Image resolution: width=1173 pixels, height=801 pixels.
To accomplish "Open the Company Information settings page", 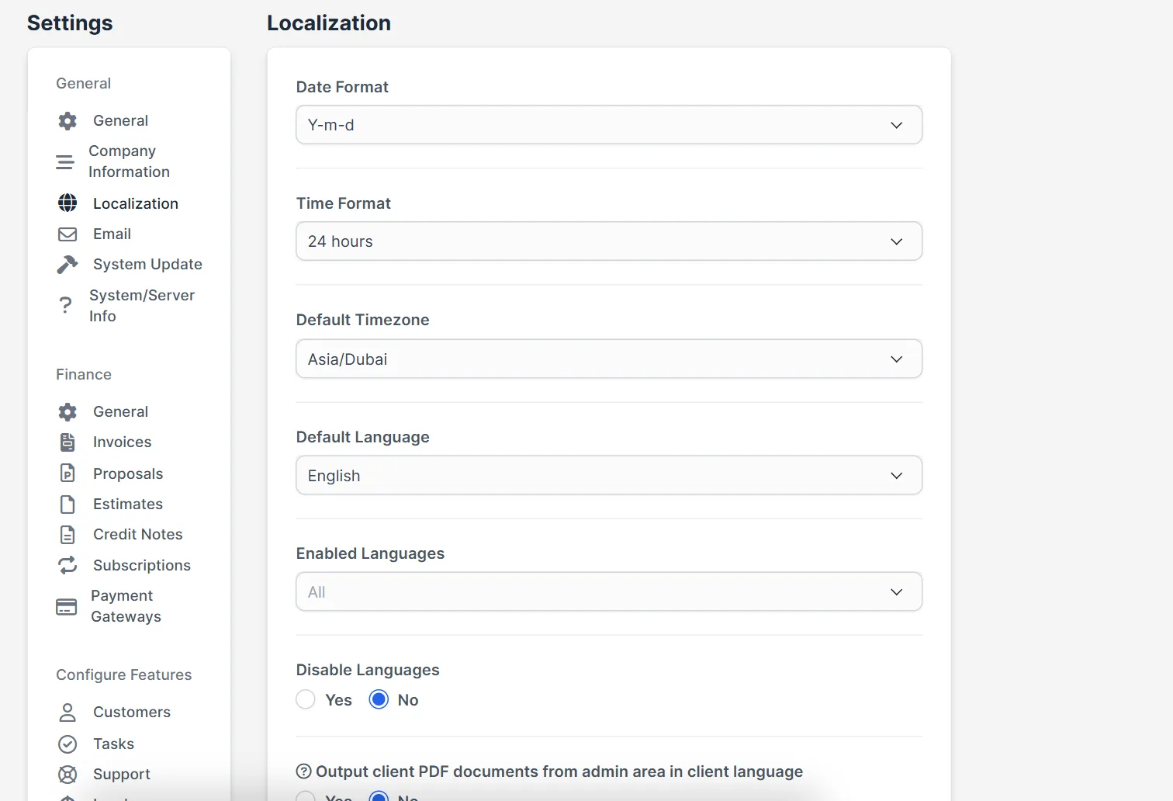I will pyautogui.click(x=129, y=161).
